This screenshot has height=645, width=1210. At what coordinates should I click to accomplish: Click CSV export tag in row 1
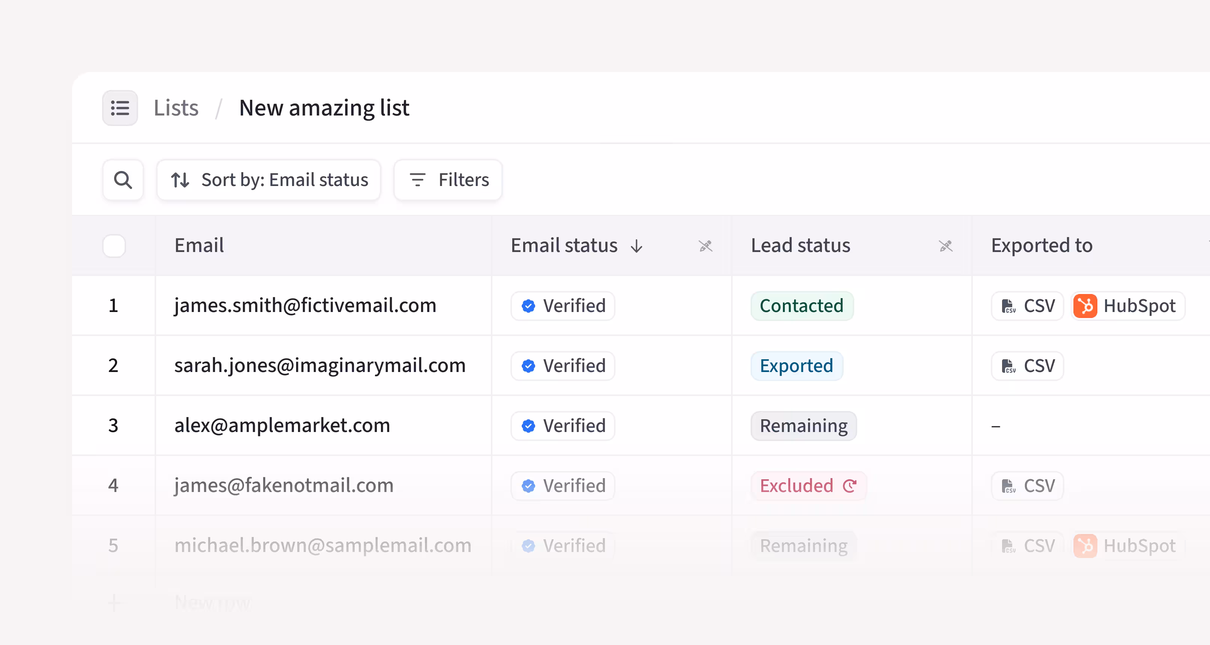click(x=1027, y=306)
